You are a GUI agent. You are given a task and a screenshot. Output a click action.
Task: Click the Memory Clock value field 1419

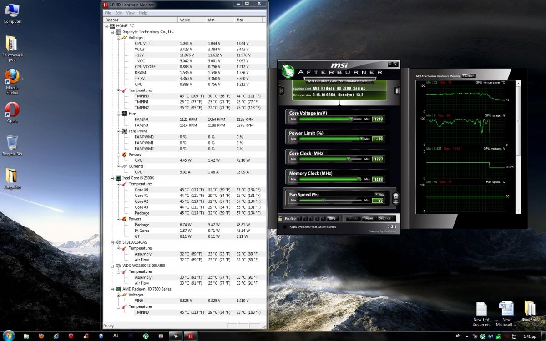378,179
